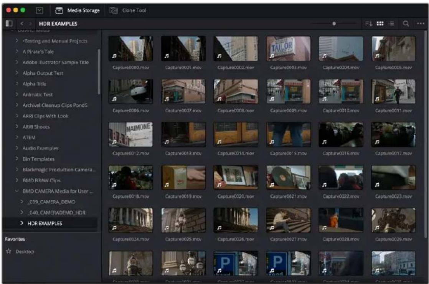Select Audio Examples folder
The image size is (429, 284).
click(x=41, y=148)
